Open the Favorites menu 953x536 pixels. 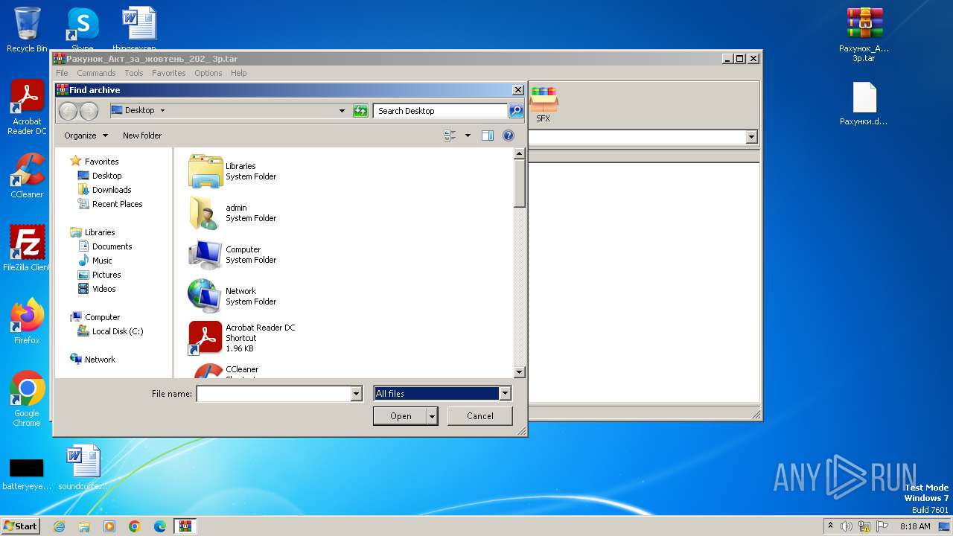click(x=169, y=73)
